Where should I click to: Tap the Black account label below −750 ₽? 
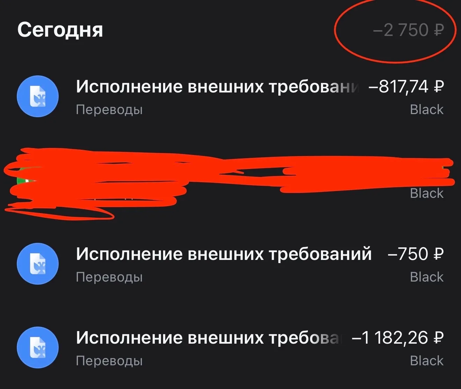427,277
